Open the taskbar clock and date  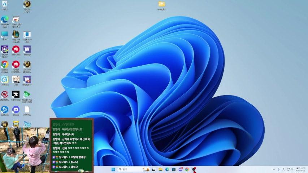click(x=300, y=169)
